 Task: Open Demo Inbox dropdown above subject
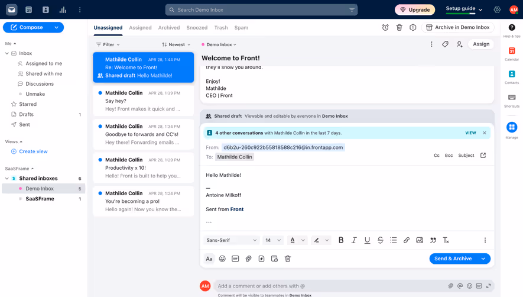pyautogui.click(x=219, y=44)
